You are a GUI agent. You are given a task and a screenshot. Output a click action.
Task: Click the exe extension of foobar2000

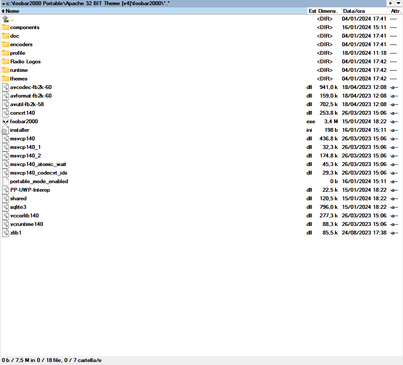coord(311,122)
